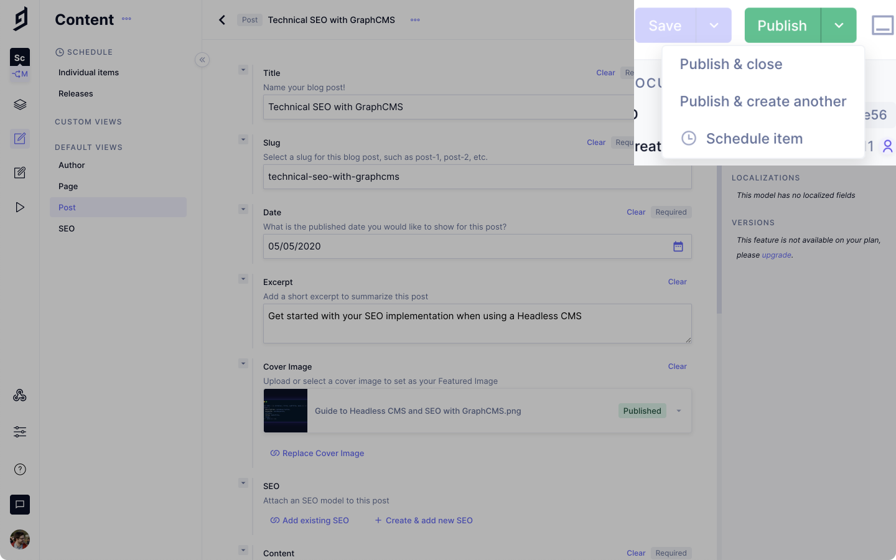Collapse the SEO field expander

[243, 483]
